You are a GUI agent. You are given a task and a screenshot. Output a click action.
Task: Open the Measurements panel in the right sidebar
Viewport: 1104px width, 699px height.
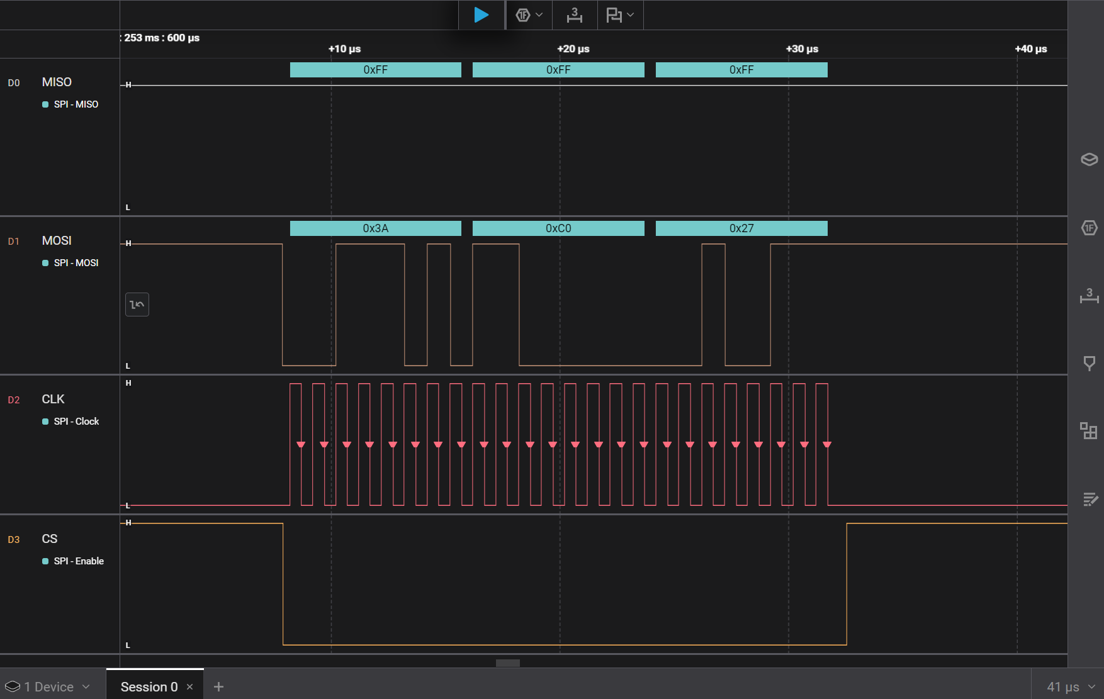pos(1089,296)
